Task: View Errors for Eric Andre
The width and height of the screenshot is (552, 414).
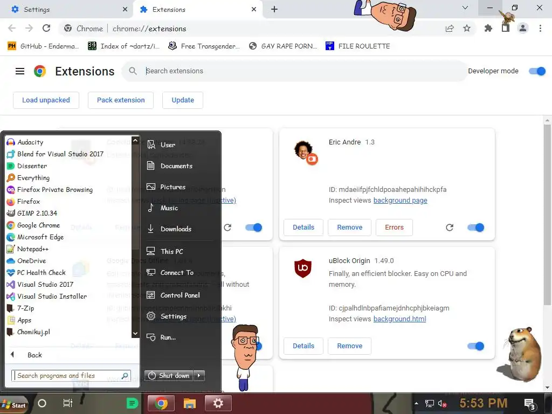Action: pos(394,228)
